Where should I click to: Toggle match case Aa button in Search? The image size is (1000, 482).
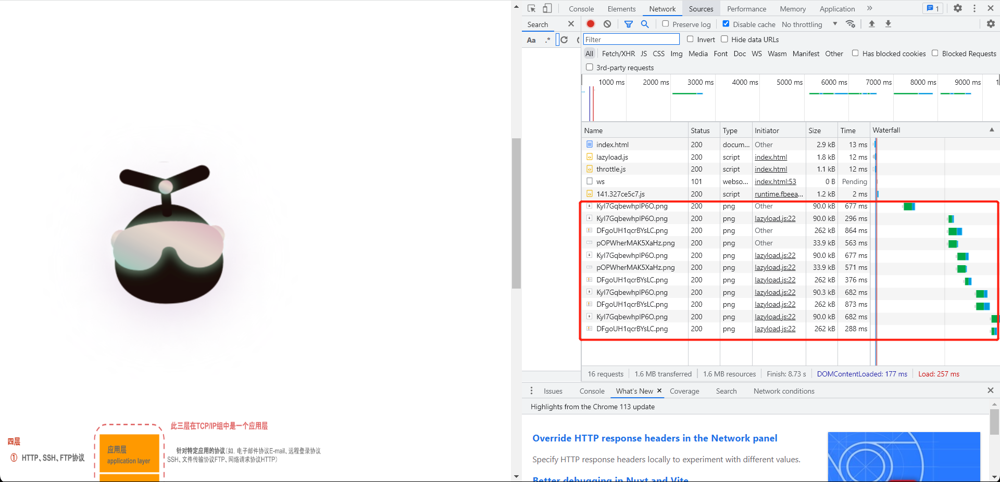531,40
